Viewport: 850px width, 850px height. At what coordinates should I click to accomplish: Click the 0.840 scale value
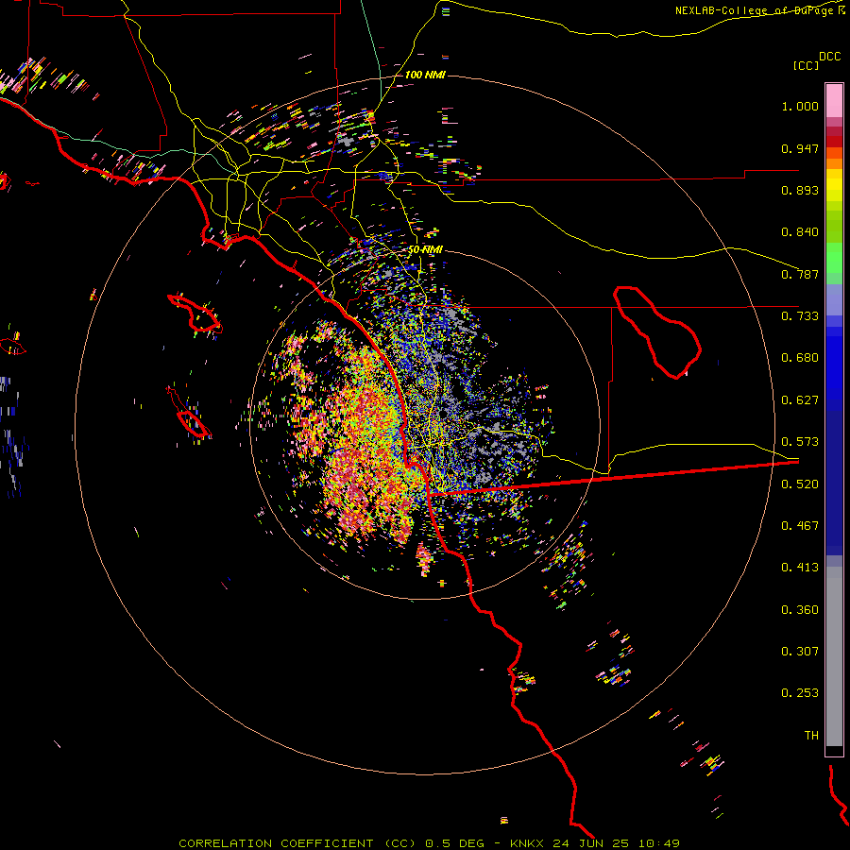pyautogui.click(x=800, y=232)
